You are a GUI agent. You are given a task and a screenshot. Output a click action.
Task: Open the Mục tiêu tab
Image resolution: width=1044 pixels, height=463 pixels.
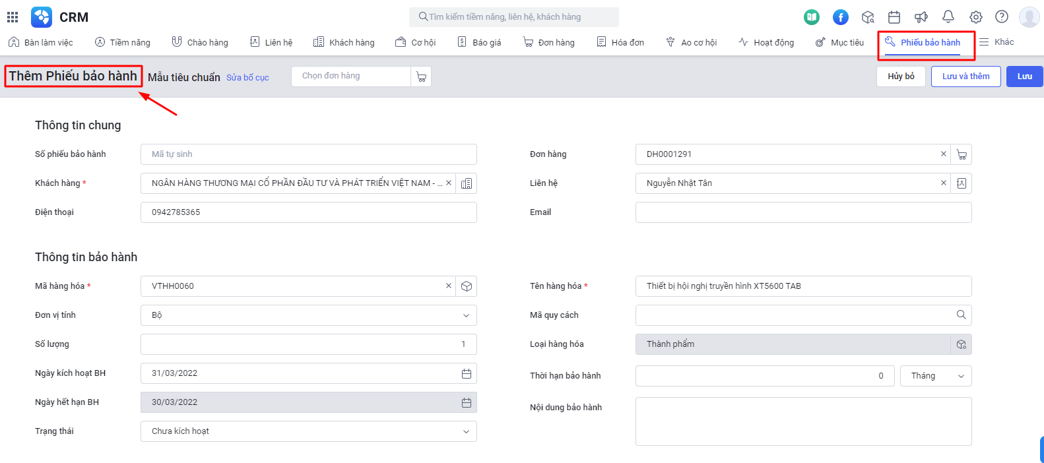839,42
